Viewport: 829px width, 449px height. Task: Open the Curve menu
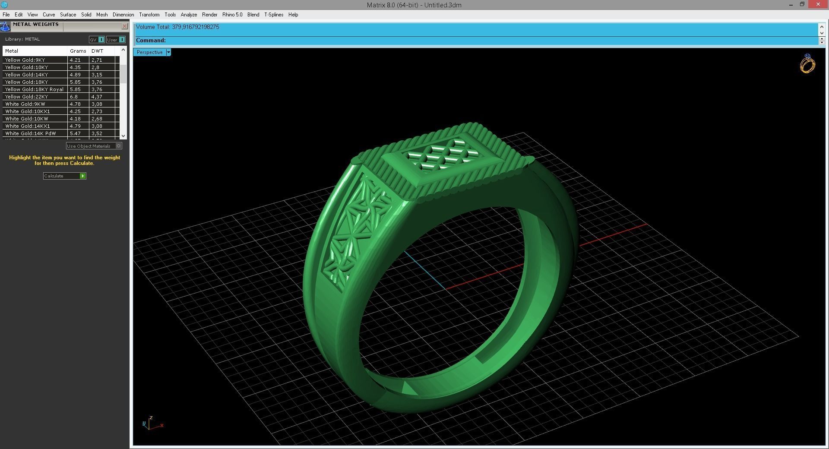point(49,15)
